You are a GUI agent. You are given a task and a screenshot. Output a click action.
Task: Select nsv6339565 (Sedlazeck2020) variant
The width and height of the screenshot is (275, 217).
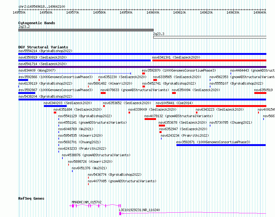(x=177, y=77)
